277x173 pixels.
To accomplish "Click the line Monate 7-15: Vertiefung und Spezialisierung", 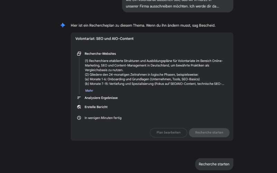I will (x=154, y=84).
